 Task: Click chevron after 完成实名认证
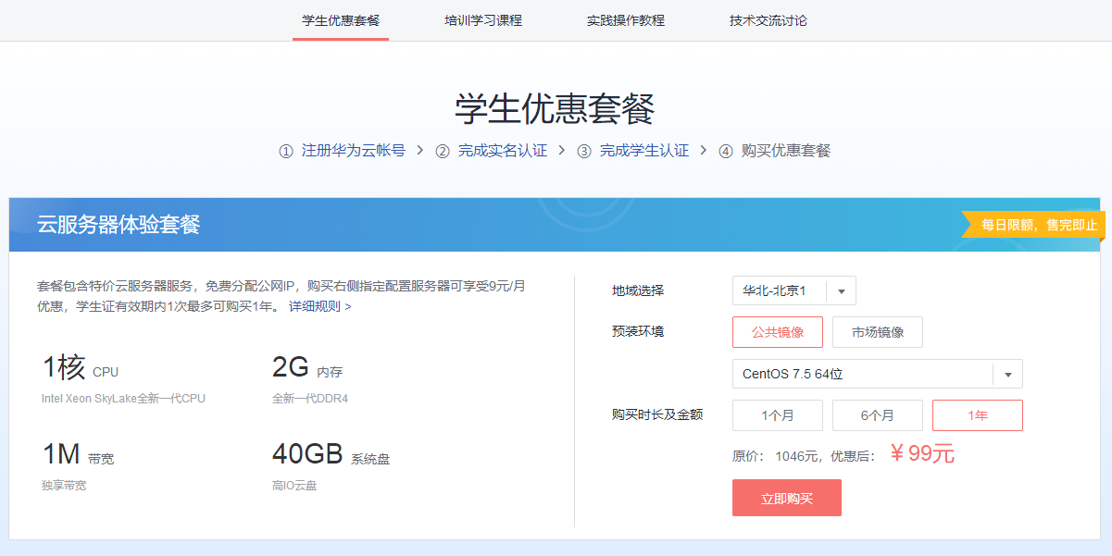coord(562,150)
